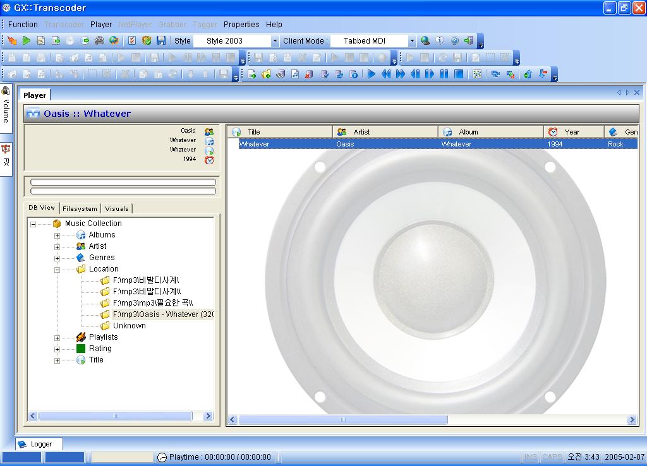Open the Properties menu
Screen dimensions: 647x466
241,25
